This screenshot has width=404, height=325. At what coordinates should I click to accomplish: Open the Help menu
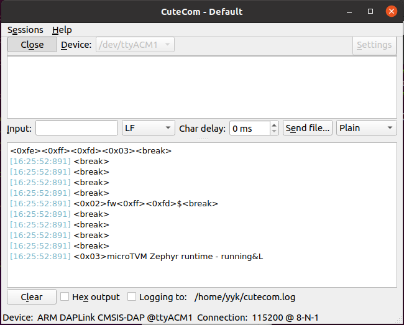click(x=62, y=30)
